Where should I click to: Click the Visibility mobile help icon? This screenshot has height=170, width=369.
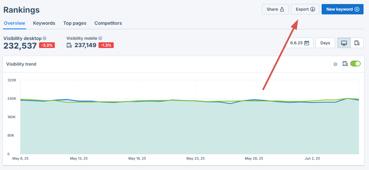100,38
